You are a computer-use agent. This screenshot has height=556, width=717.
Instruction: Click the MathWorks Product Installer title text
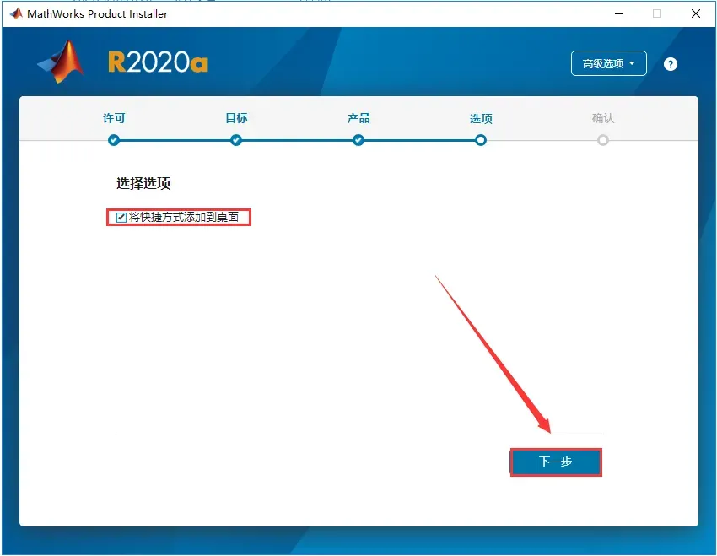point(97,14)
